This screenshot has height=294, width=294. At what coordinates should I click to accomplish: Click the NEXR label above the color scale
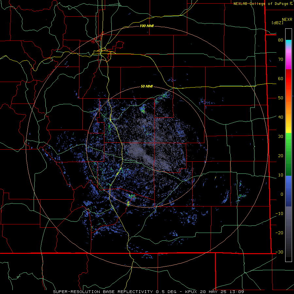point(287,20)
